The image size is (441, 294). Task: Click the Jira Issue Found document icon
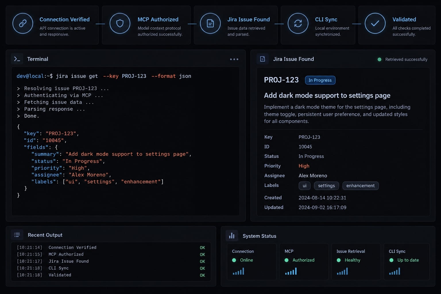click(210, 23)
